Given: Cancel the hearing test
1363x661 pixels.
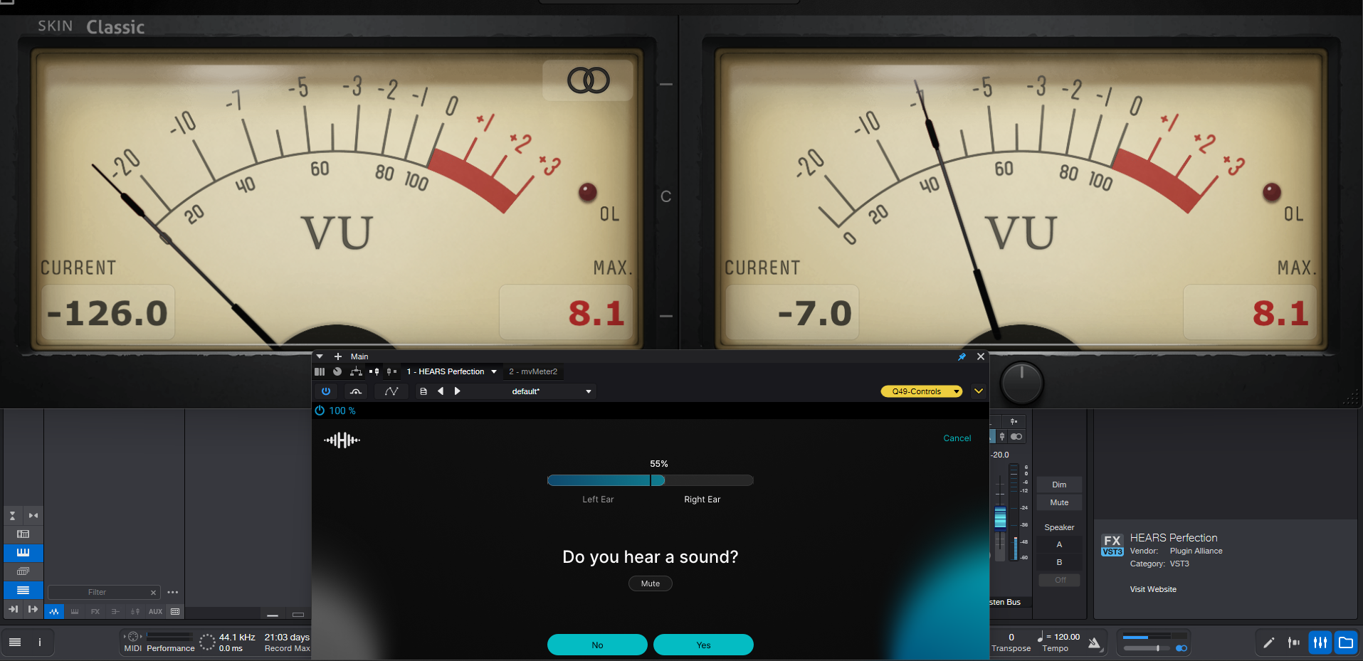Looking at the screenshot, I should click(957, 438).
